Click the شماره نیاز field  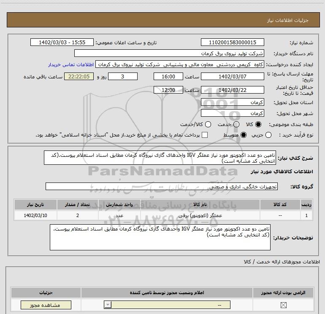[x=233, y=43]
